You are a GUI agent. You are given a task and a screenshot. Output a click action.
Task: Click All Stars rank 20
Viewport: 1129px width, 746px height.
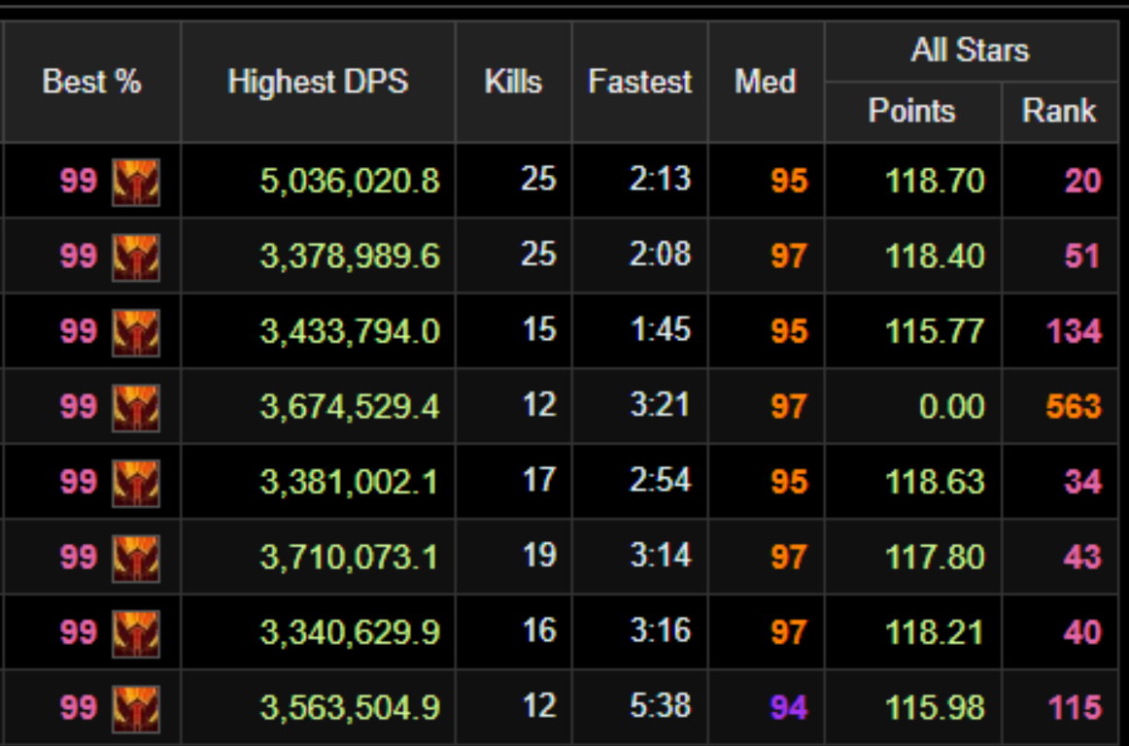click(x=1082, y=181)
